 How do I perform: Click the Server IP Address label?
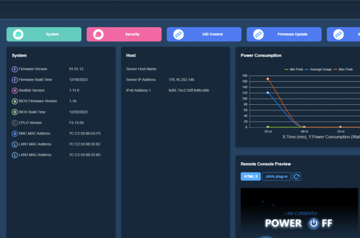(x=141, y=80)
